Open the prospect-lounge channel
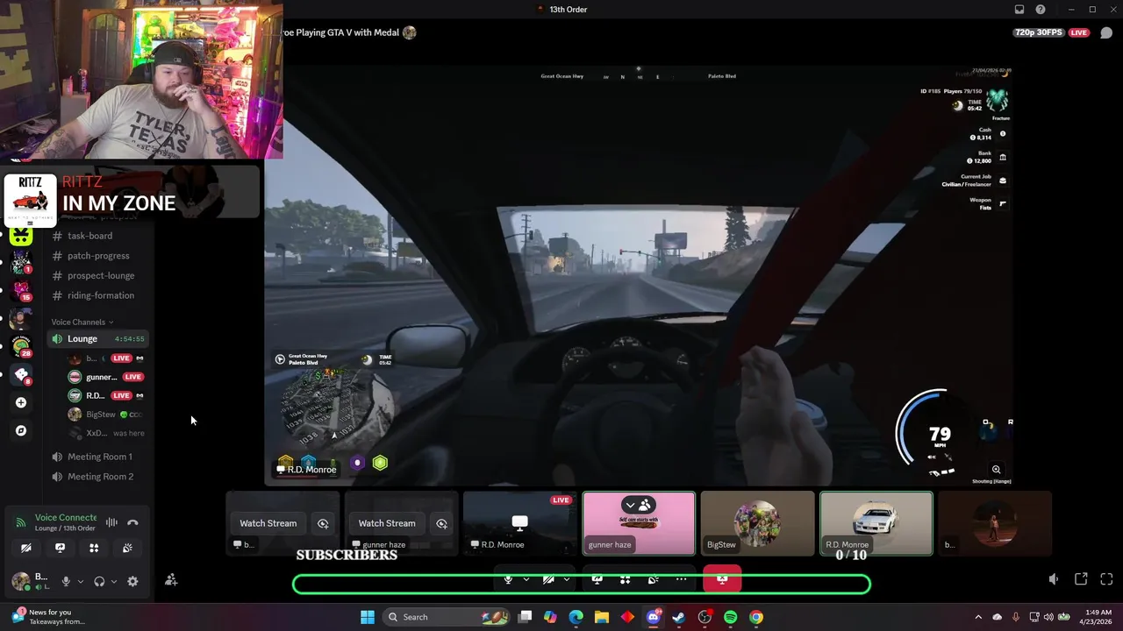This screenshot has height=631, width=1123. click(x=101, y=275)
